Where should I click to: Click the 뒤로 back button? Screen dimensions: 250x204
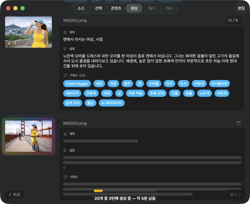click(14, 195)
